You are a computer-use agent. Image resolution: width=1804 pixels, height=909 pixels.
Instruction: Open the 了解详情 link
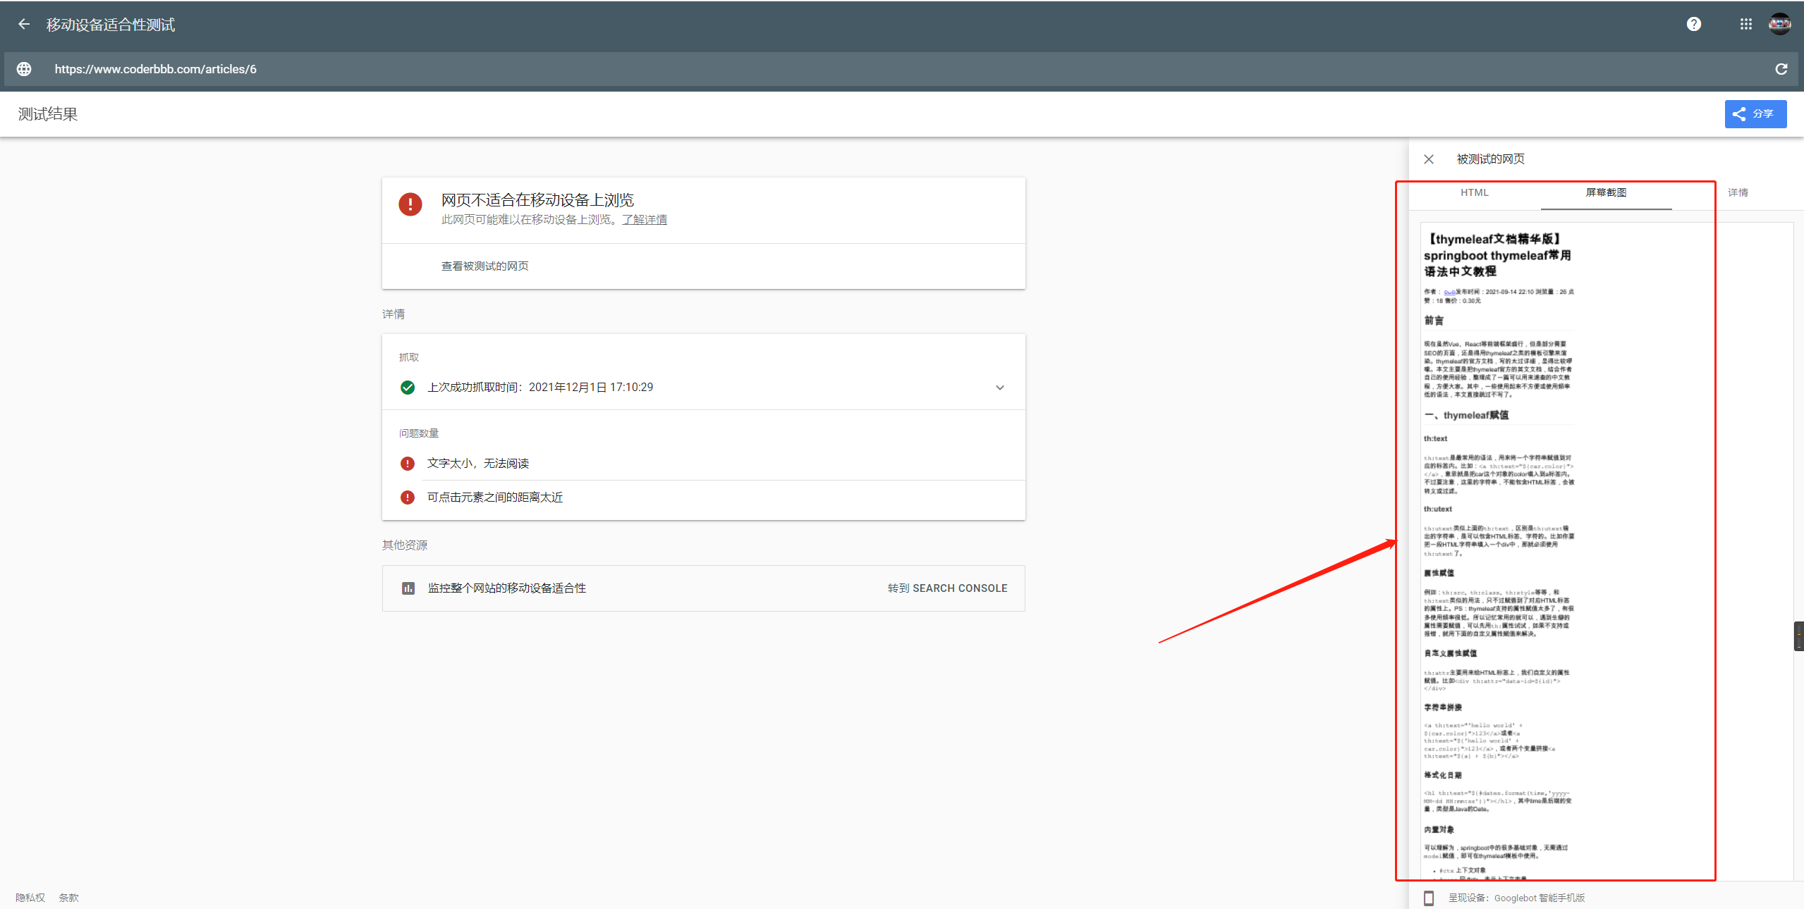[644, 219]
